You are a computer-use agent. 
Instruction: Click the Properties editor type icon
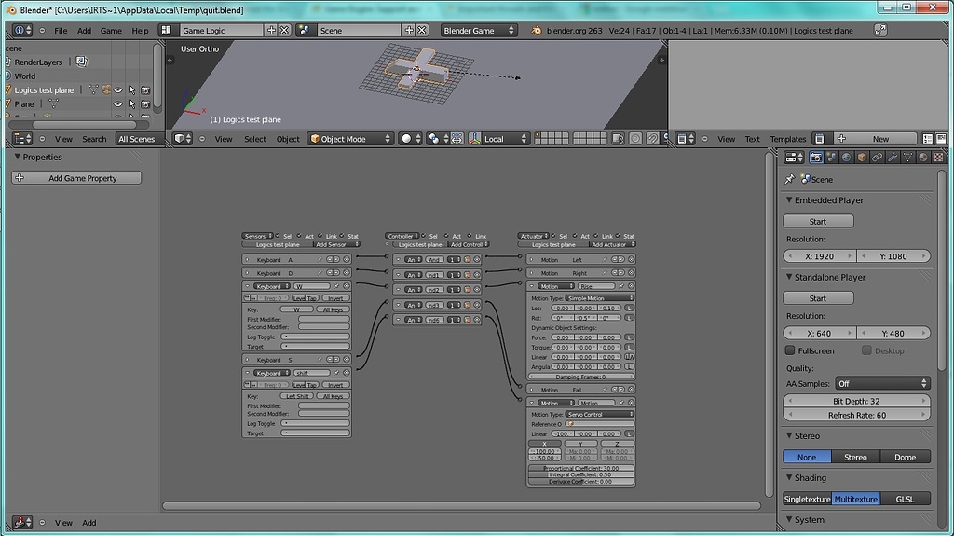point(794,158)
